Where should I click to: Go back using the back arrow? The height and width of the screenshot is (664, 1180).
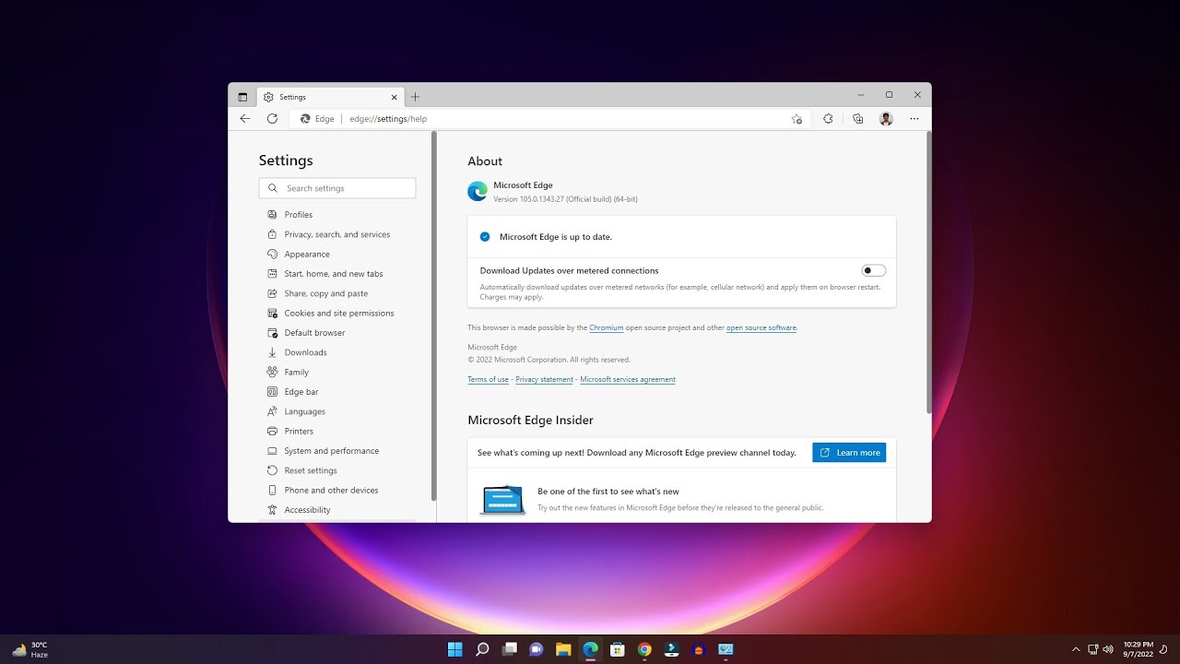pyautogui.click(x=245, y=119)
